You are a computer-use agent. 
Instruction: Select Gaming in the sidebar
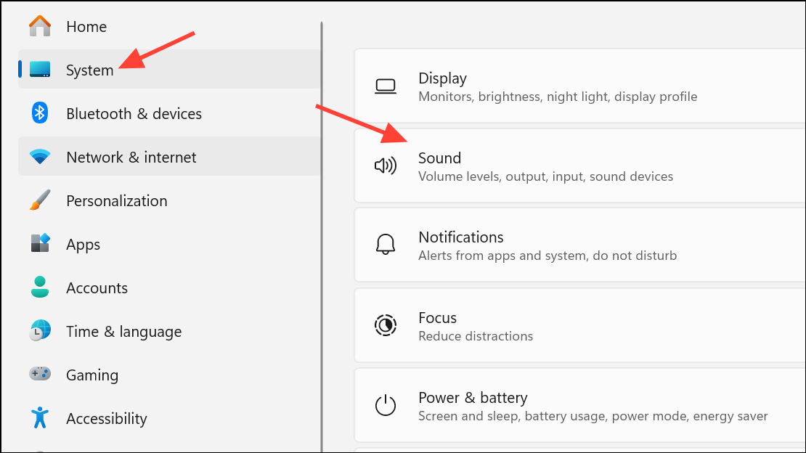click(169, 375)
